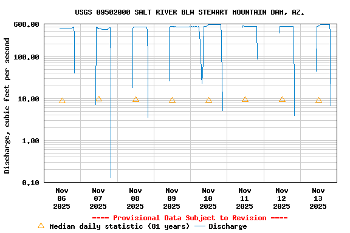Click the Nov 09 2025 date label
The width and height of the screenshot is (350, 233).
[x=171, y=198]
